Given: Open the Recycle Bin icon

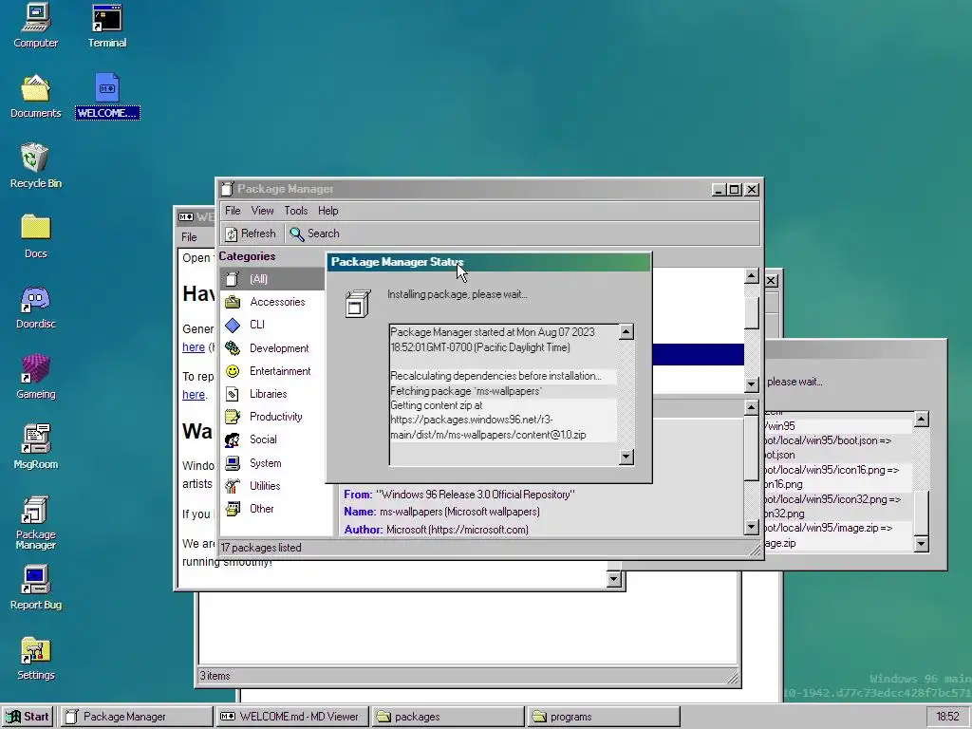Looking at the screenshot, I should pos(35,166).
